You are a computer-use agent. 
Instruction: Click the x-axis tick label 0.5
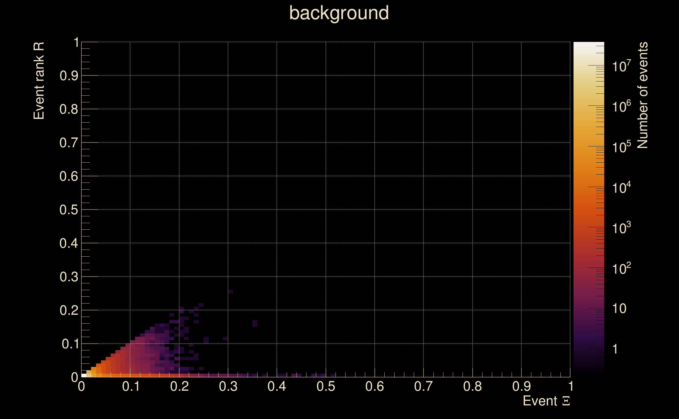pyautogui.click(x=326, y=387)
